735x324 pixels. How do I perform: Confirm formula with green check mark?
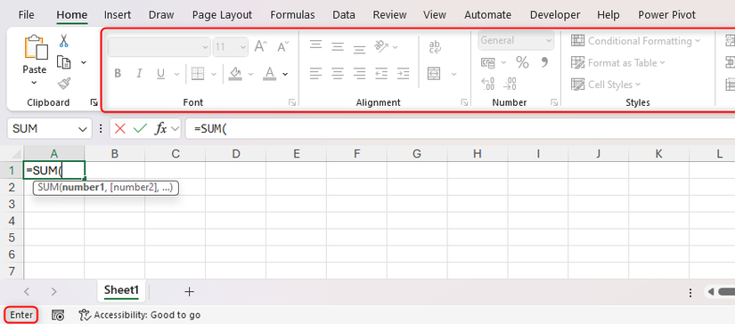(140, 129)
